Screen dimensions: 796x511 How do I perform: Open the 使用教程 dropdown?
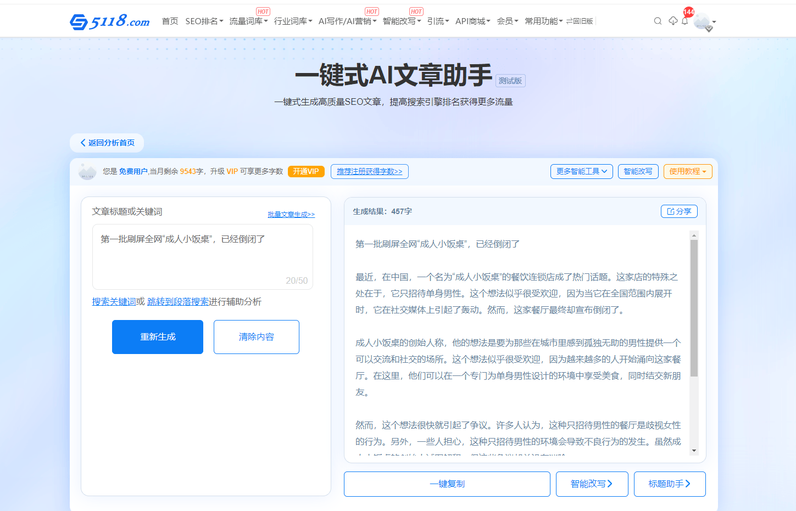tap(687, 171)
